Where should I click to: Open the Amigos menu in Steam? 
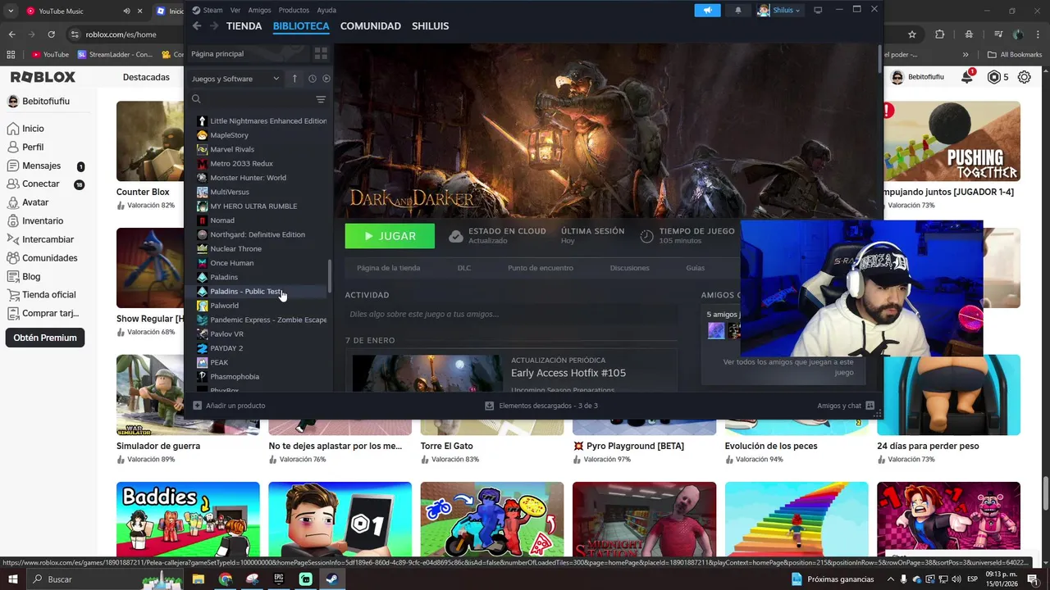(x=259, y=10)
